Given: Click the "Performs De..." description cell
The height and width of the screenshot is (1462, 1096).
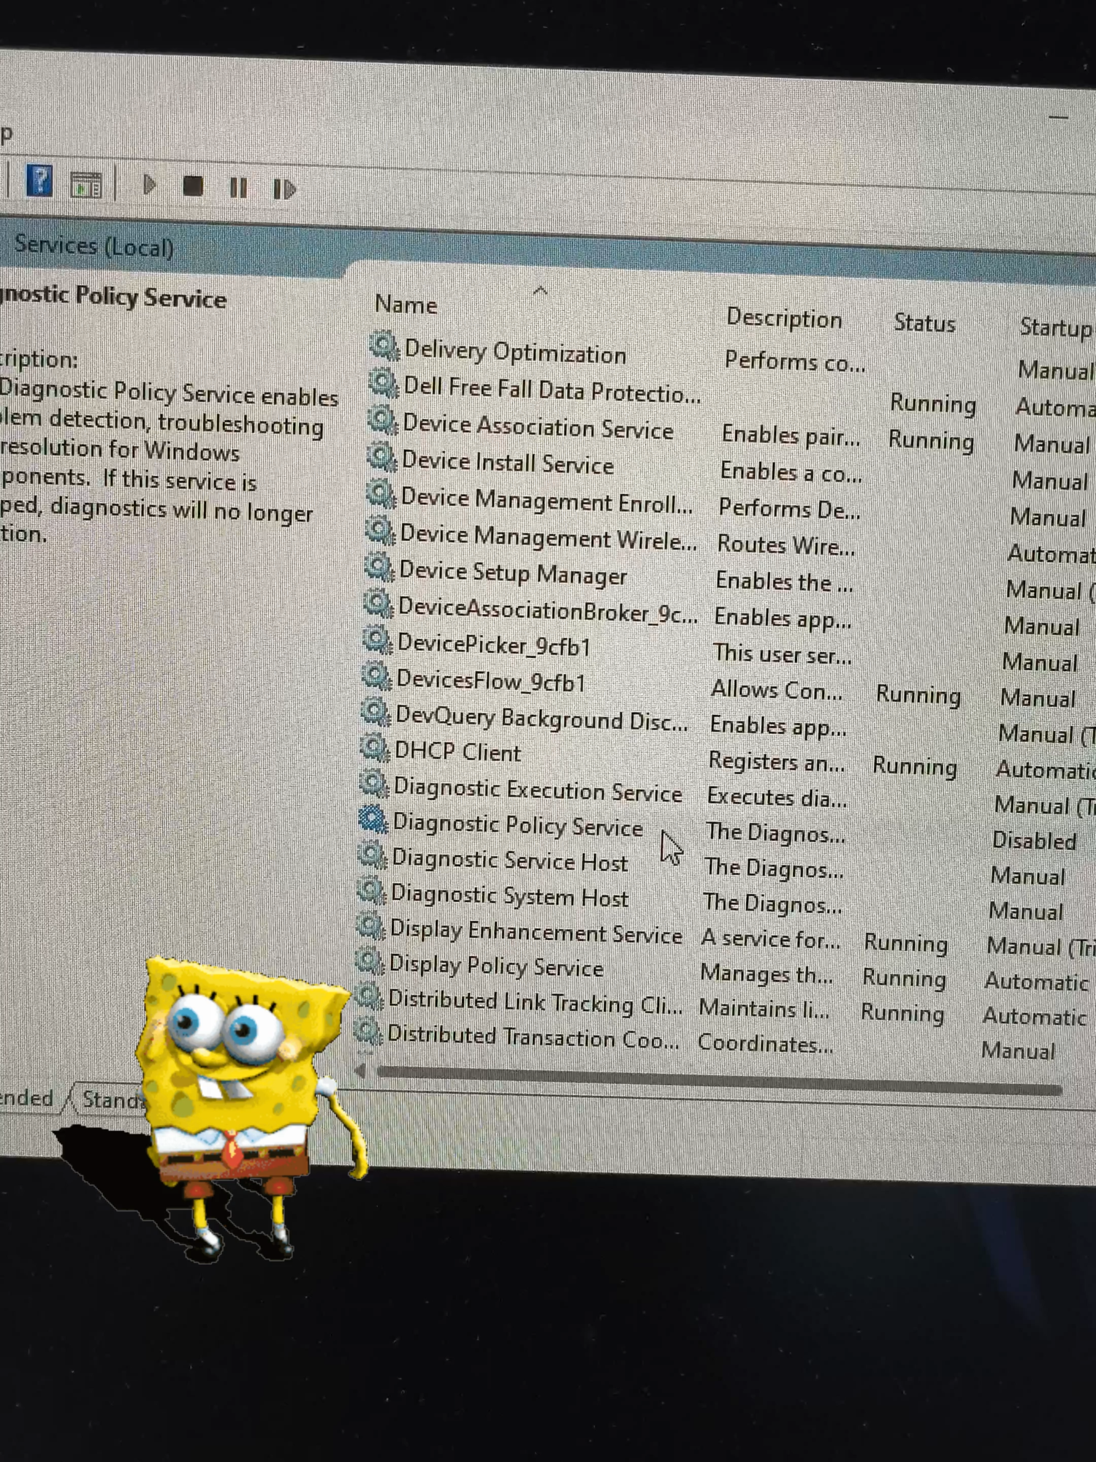Looking at the screenshot, I should [789, 508].
